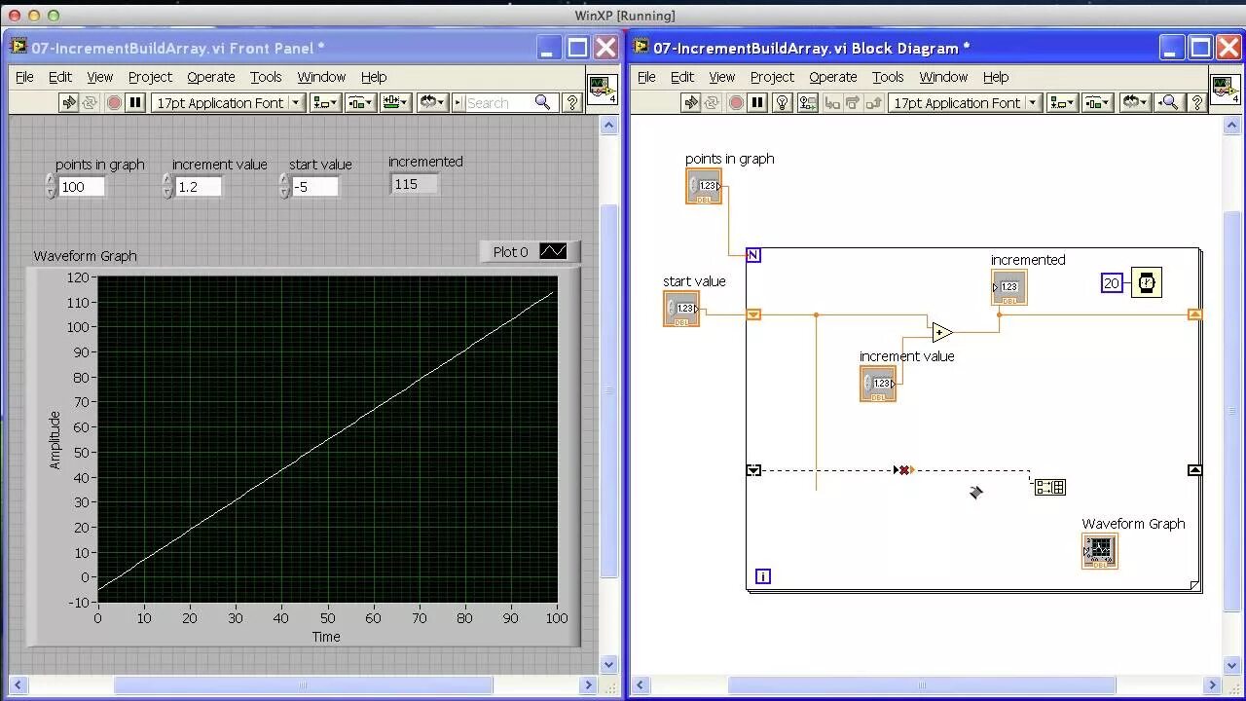Toggle Highlight Execution lightbulb
This screenshot has height=701, width=1246.
pos(782,102)
